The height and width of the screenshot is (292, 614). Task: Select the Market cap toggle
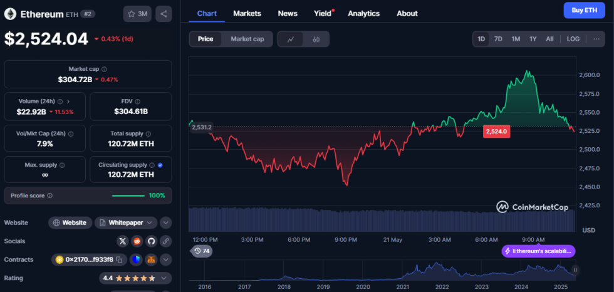pos(247,39)
